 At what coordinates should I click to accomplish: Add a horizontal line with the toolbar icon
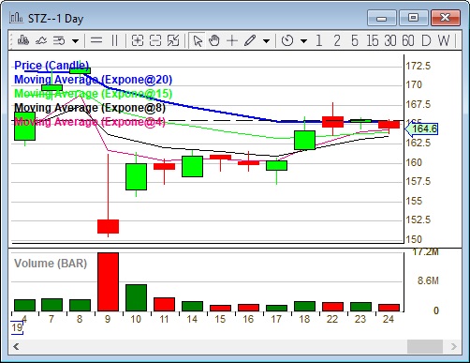coord(96,40)
